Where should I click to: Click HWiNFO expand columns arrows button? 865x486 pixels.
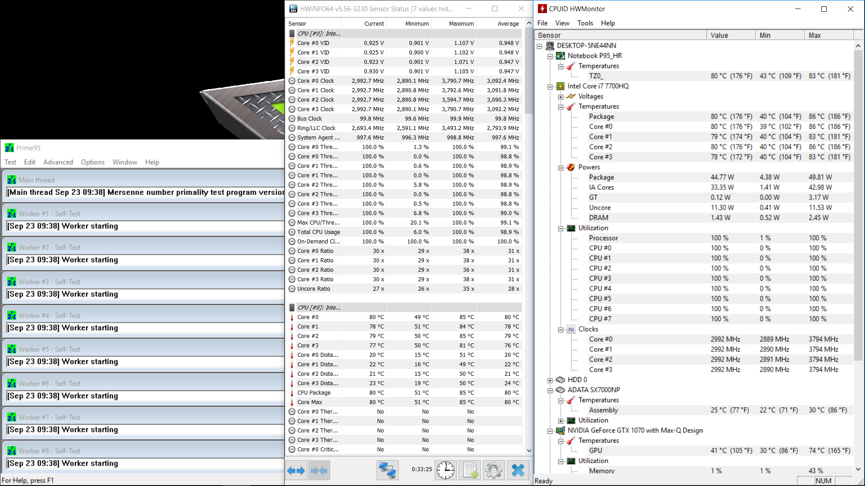(x=296, y=471)
